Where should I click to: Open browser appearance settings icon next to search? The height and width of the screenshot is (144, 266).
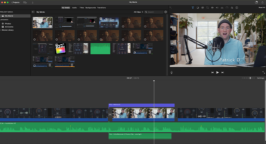166,12
